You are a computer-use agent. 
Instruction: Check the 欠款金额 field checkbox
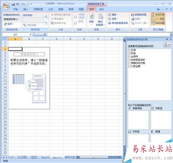click(129, 66)
